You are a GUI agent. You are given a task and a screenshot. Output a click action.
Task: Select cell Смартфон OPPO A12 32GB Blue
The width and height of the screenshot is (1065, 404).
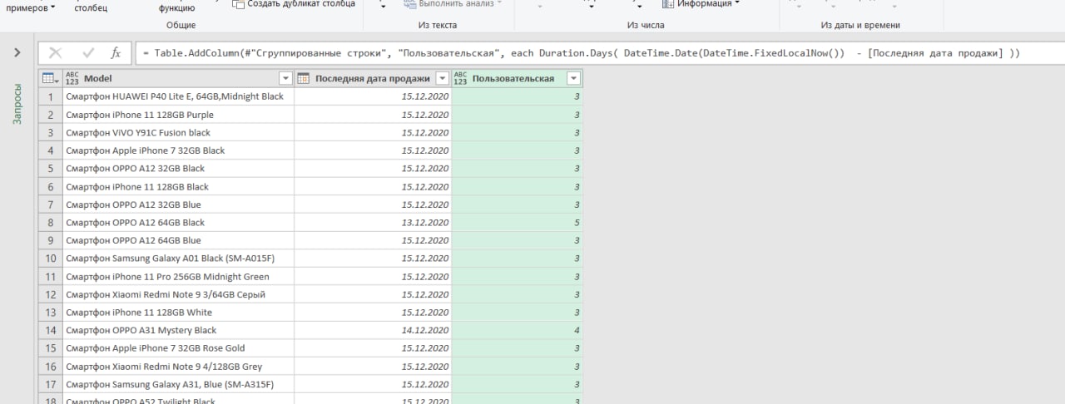click(x=177, y=204)
